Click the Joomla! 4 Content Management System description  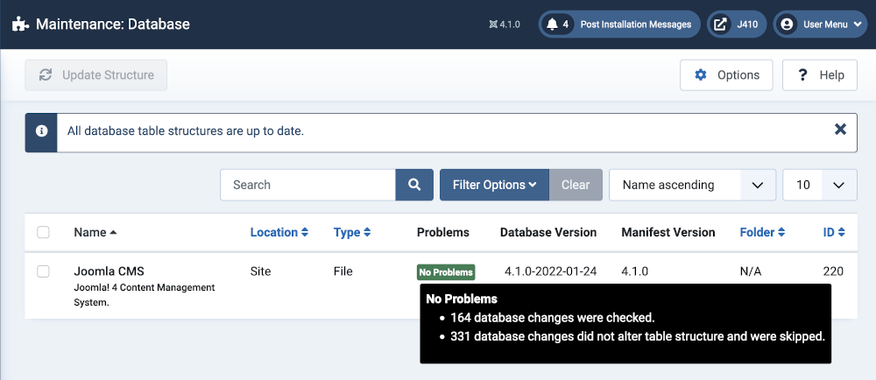[145, 295]
